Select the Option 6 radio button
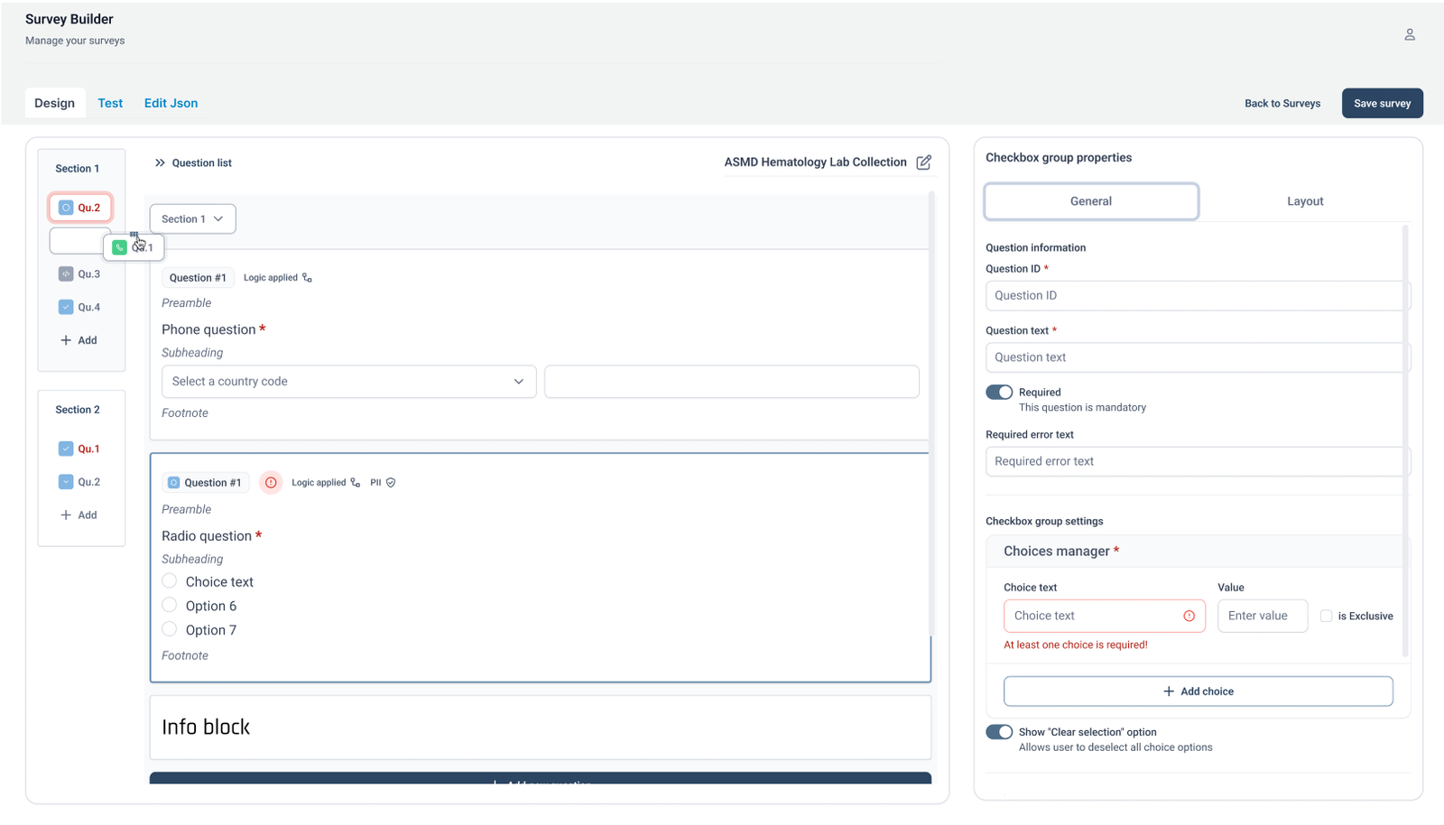Screen dimensions: 1444x825 [x=170, y=605]
